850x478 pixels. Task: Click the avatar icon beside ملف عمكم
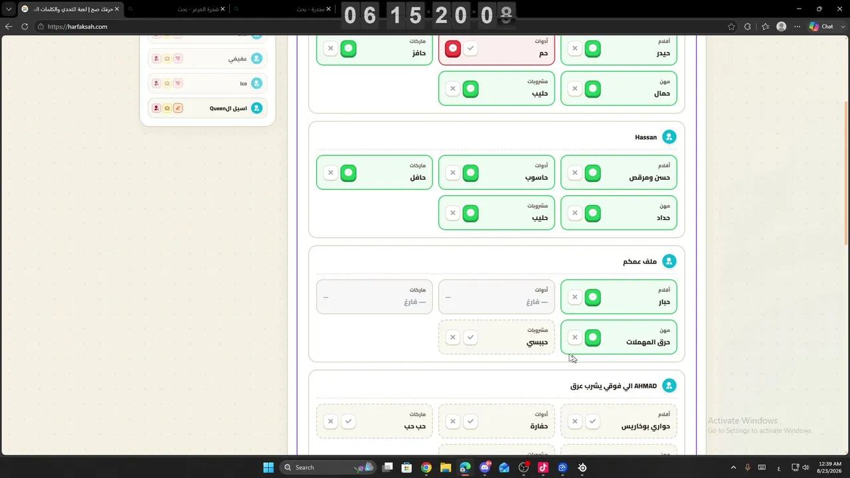pos(669,262)
